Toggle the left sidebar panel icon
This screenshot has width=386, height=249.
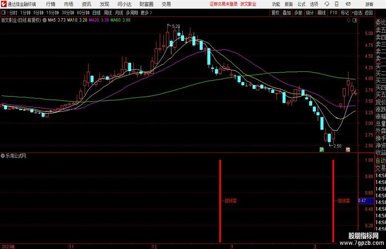(x=4, y=13)
